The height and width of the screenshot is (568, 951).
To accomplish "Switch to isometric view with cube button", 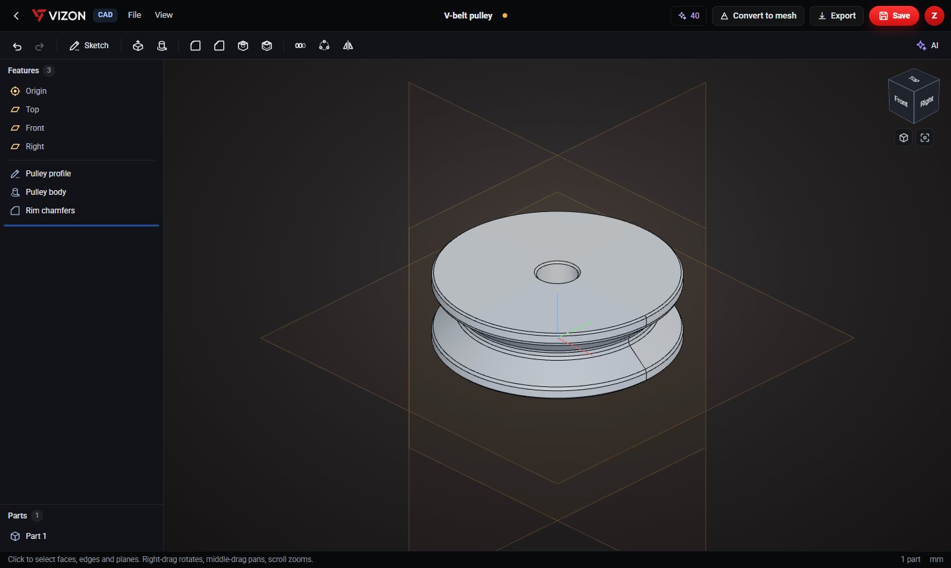I will point(903,137).
